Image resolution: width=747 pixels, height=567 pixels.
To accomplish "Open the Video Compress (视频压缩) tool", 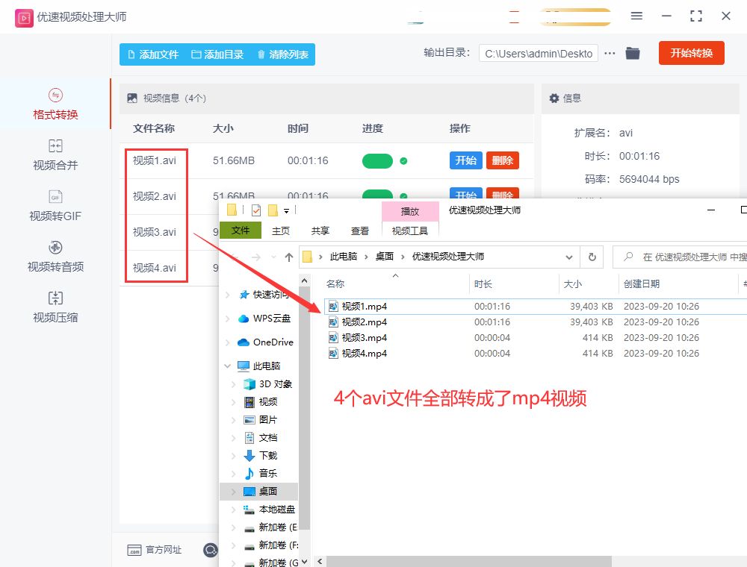I will pyautogui.click(x=55, y=307).
